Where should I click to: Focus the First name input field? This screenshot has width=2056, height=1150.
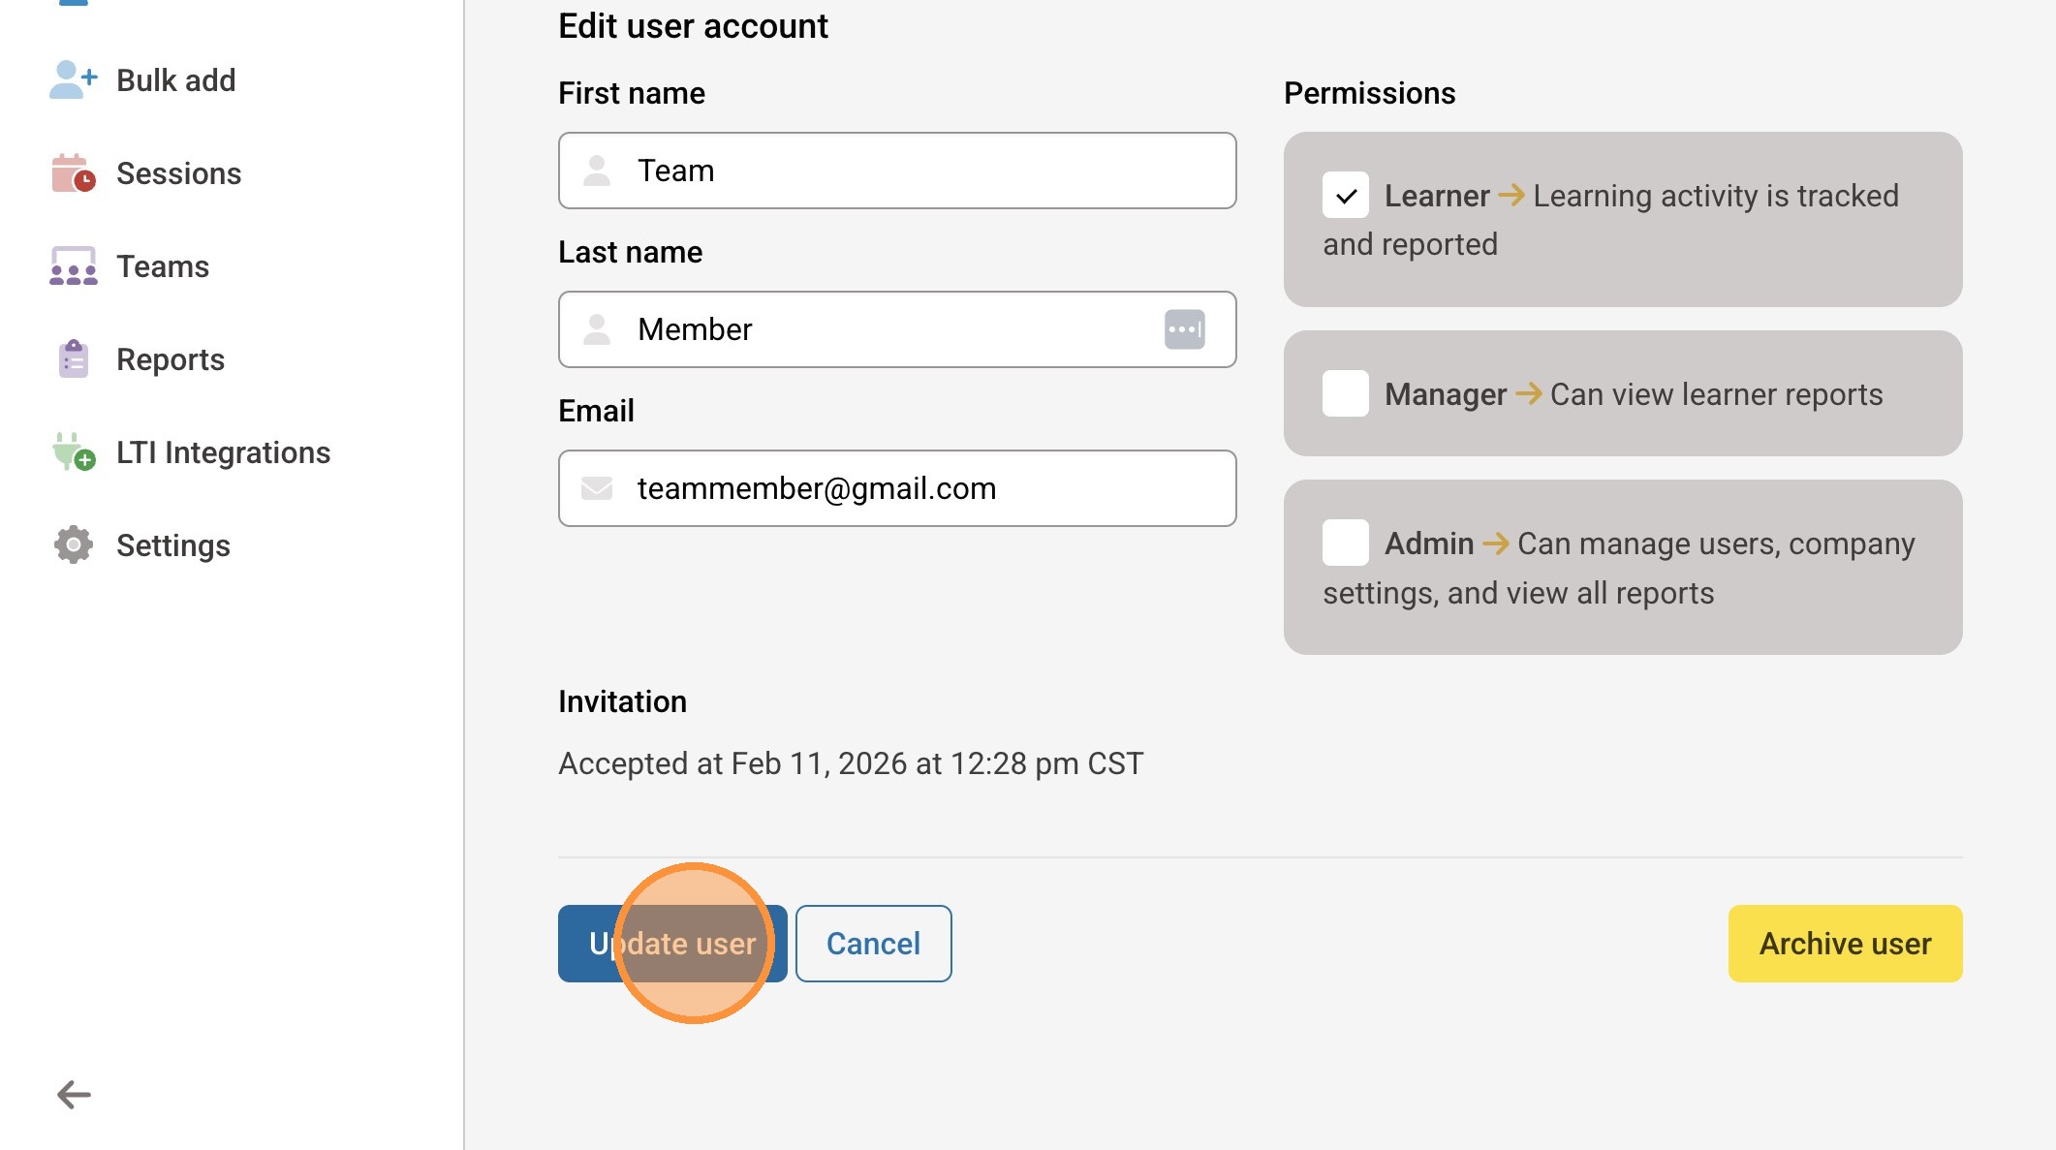coord(911,171)
